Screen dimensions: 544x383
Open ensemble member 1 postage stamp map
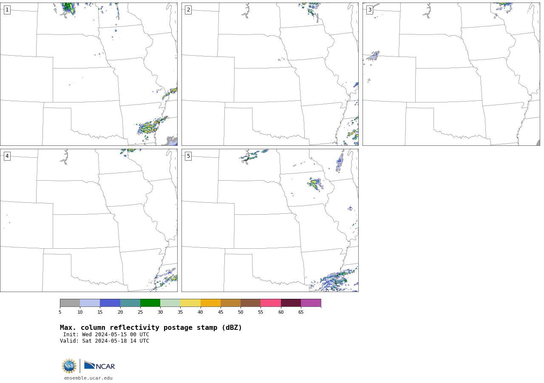click(89, 74)
